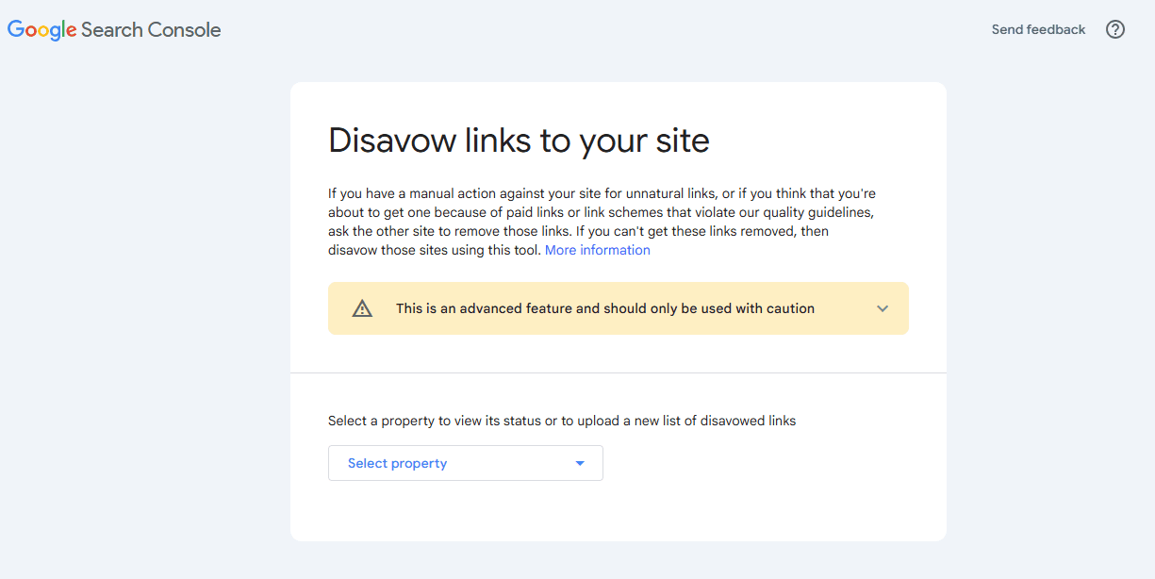This screenshot has width=1155, height=579.
Task: Open the More information link
Action: pyautogui.click(x=598, y=250)
